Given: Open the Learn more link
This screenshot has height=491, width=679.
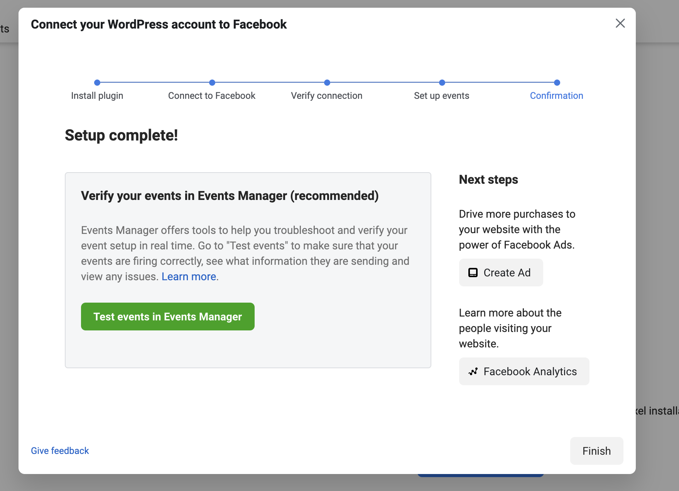Looking at the screenshot, I should pyautogui.click(x=189, y=277).
